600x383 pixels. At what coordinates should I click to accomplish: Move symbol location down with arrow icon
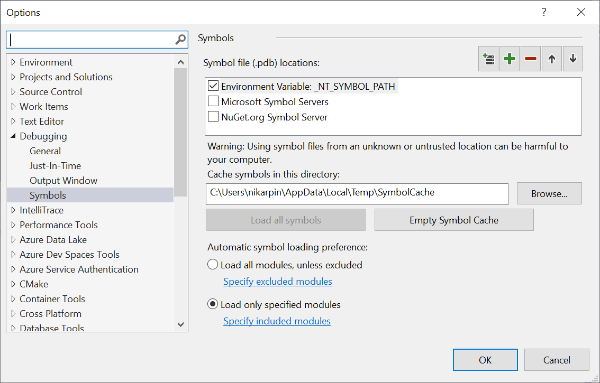point(573,59)
